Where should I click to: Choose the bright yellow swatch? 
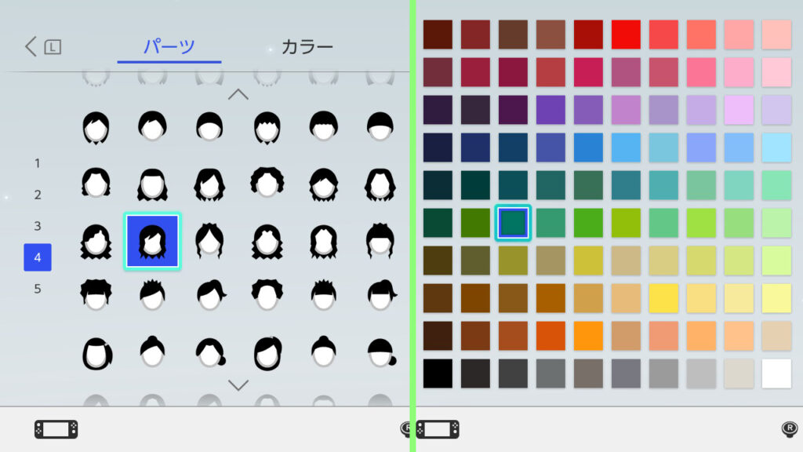(663, 298)
